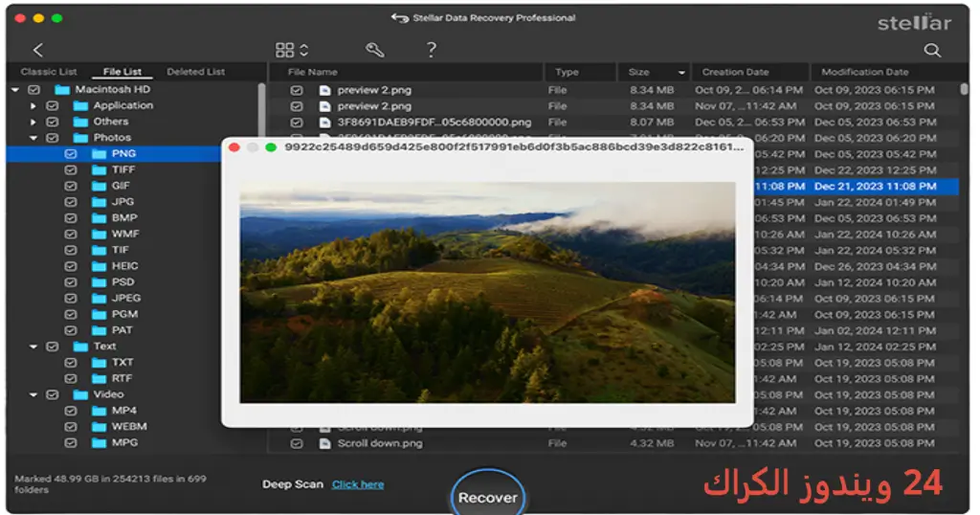Open the Size column sort dropdown arrow
Screen dimensions: 980x515
pyautogui.click(x=681, y=73)
